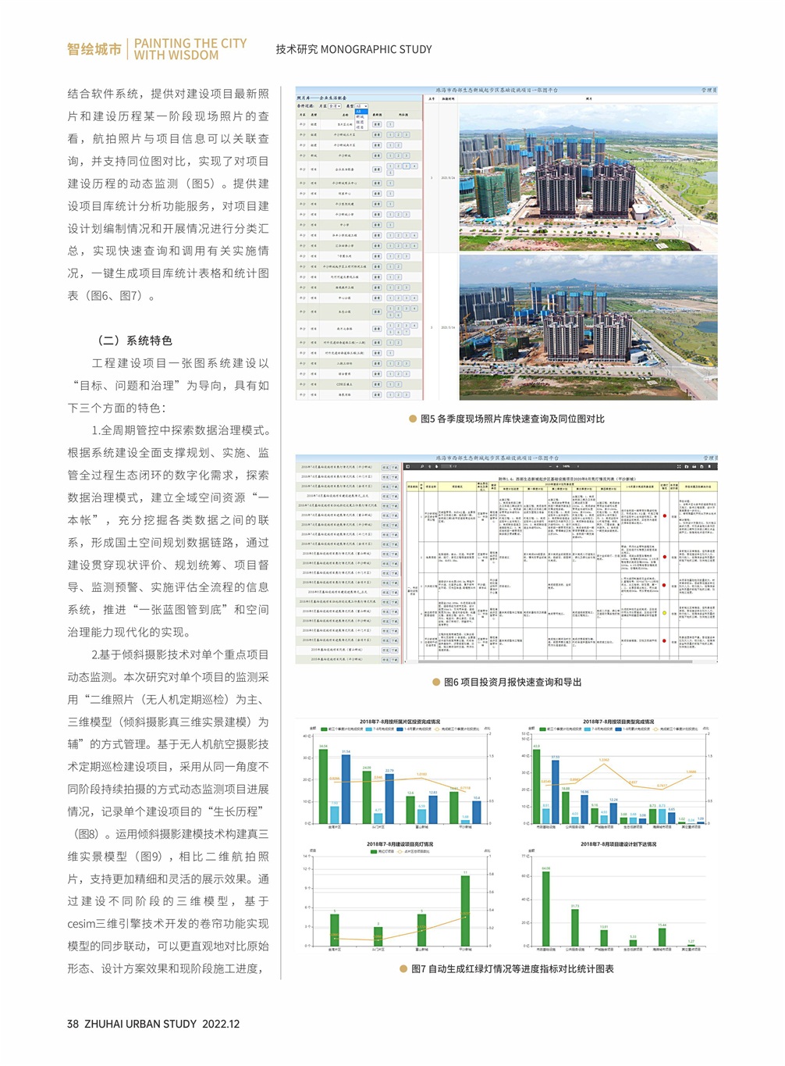Click the zoom in plus icon in PDF toolbar
Viewport: 785px width, 1066px height.
[556, 466]
